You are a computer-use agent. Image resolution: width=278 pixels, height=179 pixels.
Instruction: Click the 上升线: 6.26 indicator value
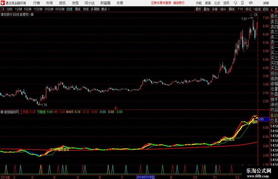point(28,112)
